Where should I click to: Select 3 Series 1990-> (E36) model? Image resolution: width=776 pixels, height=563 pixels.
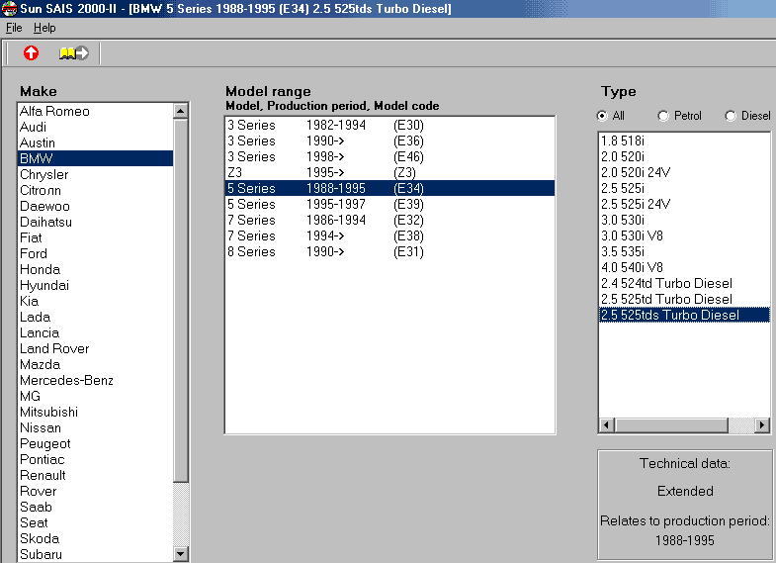coord(390,141)
